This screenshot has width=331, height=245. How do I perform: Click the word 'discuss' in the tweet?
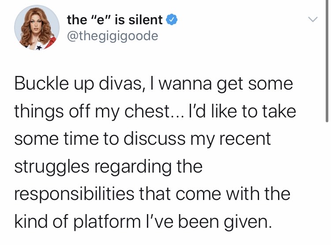(154, 139)
